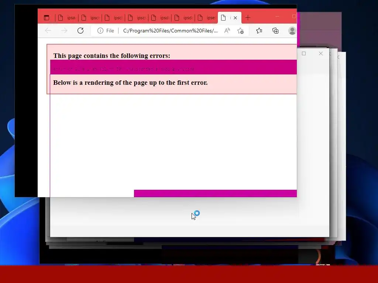The height and width of the screenshot is (283, 378).
Task: Switch to the ipscs tab
Action: (137, 18)
